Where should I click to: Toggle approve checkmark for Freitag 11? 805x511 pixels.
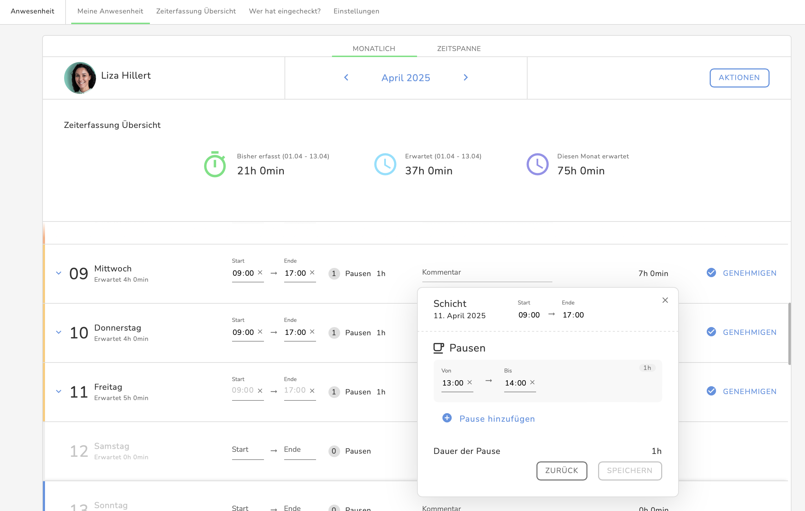tap(711, 391)
